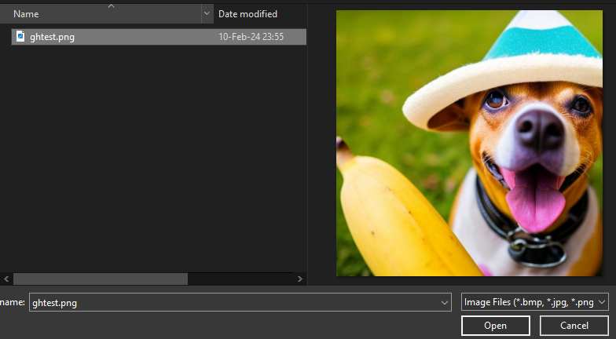
Task: Click the Open button
Action: tap(495, 326)
